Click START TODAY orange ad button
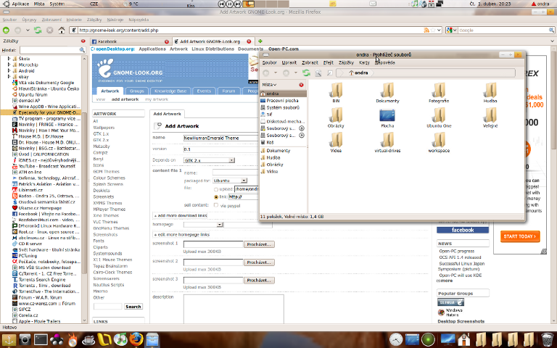The height and width of the screenshot is (348, 557). [x=520, y=236]
